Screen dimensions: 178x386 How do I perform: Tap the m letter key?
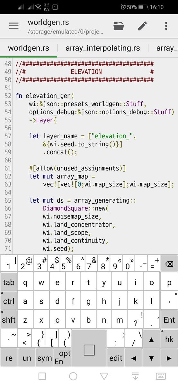point(120,319)
